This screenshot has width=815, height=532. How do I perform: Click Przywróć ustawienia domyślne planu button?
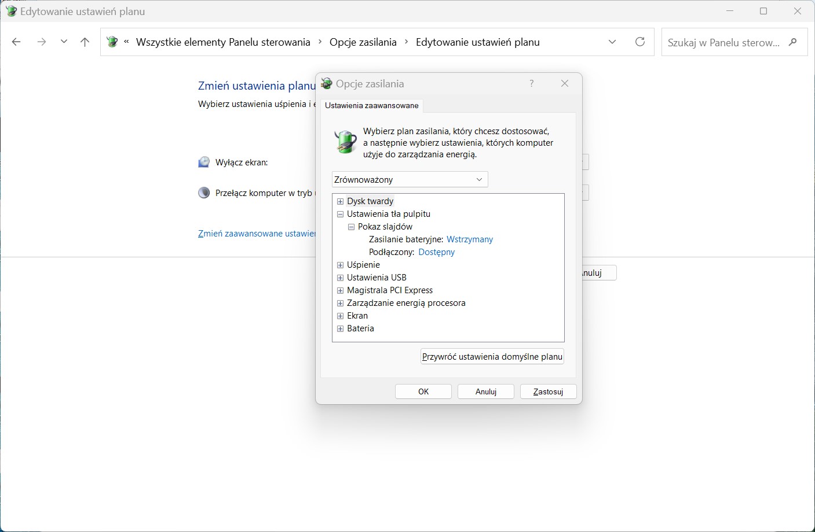point(492,357)
